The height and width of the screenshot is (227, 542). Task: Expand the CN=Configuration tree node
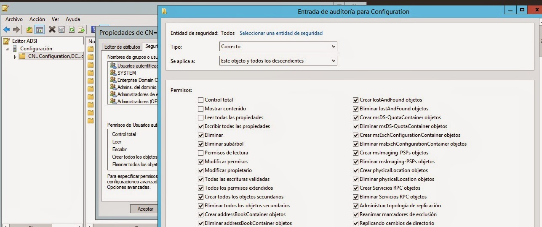point(16,57)
